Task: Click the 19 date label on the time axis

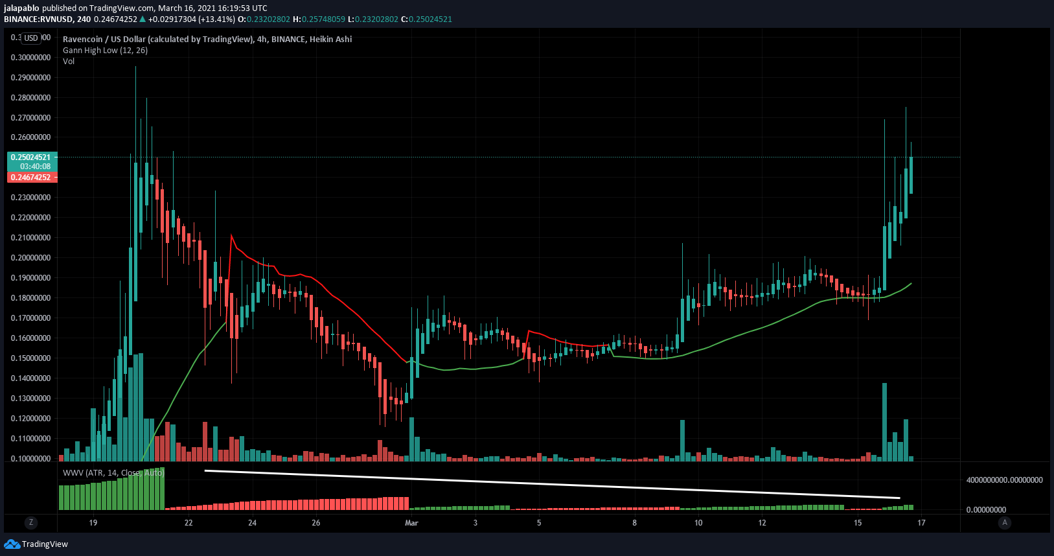Action: tap(93, 523)
